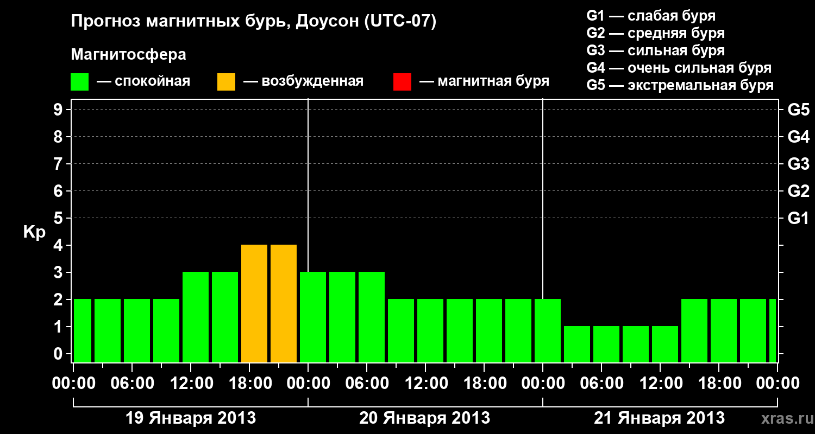
Task: Select the chart title 'Прогноз магнитных бурь, Доусон (UTC-07)'
Action: click(254, 22)
